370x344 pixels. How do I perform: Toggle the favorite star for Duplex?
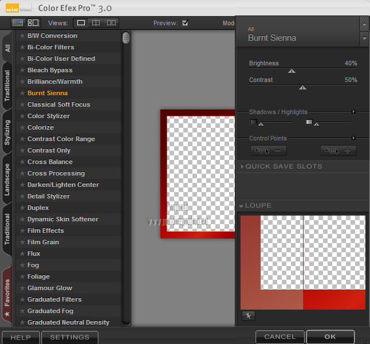[22, 208]
